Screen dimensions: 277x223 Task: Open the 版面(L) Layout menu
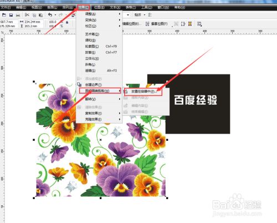pyautogui.click(x=52, y=7)
